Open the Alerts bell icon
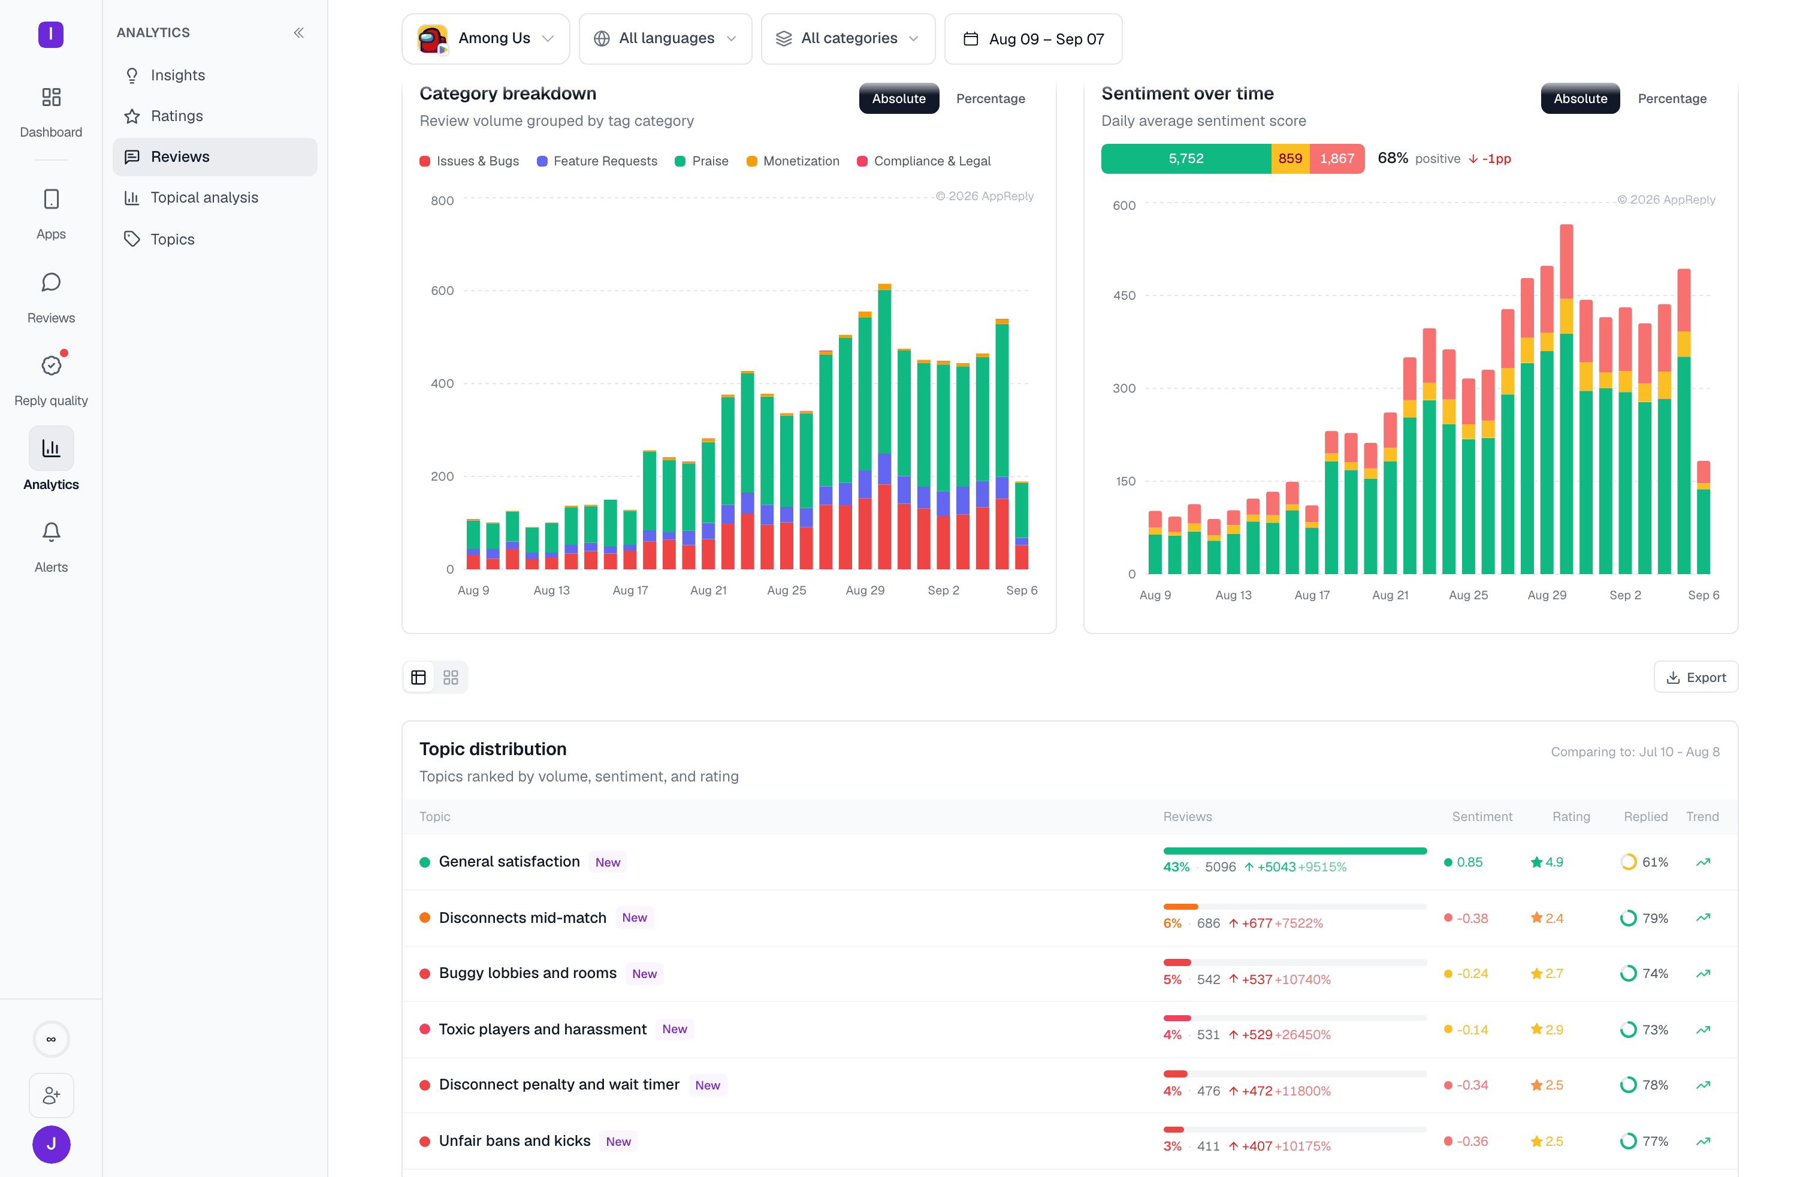Viewport: 1812px width, 1177px height. pos(51,532)
